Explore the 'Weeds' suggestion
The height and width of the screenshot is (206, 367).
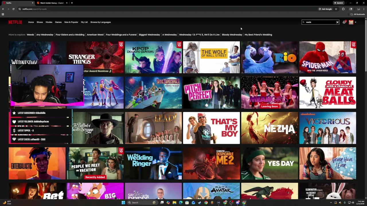tap(30, 35)
